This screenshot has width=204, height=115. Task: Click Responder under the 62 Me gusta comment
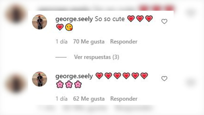pyautogui.click(x=124, y=99)
